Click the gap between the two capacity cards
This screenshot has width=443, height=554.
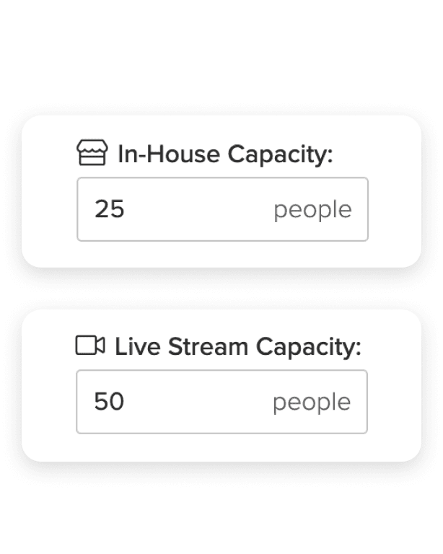pyautogui.click(x=221, y=289)
